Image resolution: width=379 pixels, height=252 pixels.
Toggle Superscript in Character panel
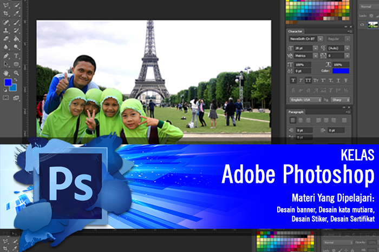tap(323, 81)
